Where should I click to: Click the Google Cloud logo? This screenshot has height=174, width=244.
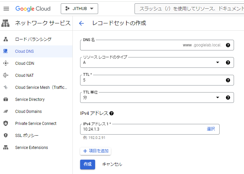point(33,9)
